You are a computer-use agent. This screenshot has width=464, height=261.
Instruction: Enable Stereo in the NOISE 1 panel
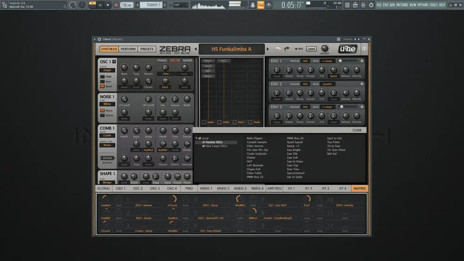103,115
